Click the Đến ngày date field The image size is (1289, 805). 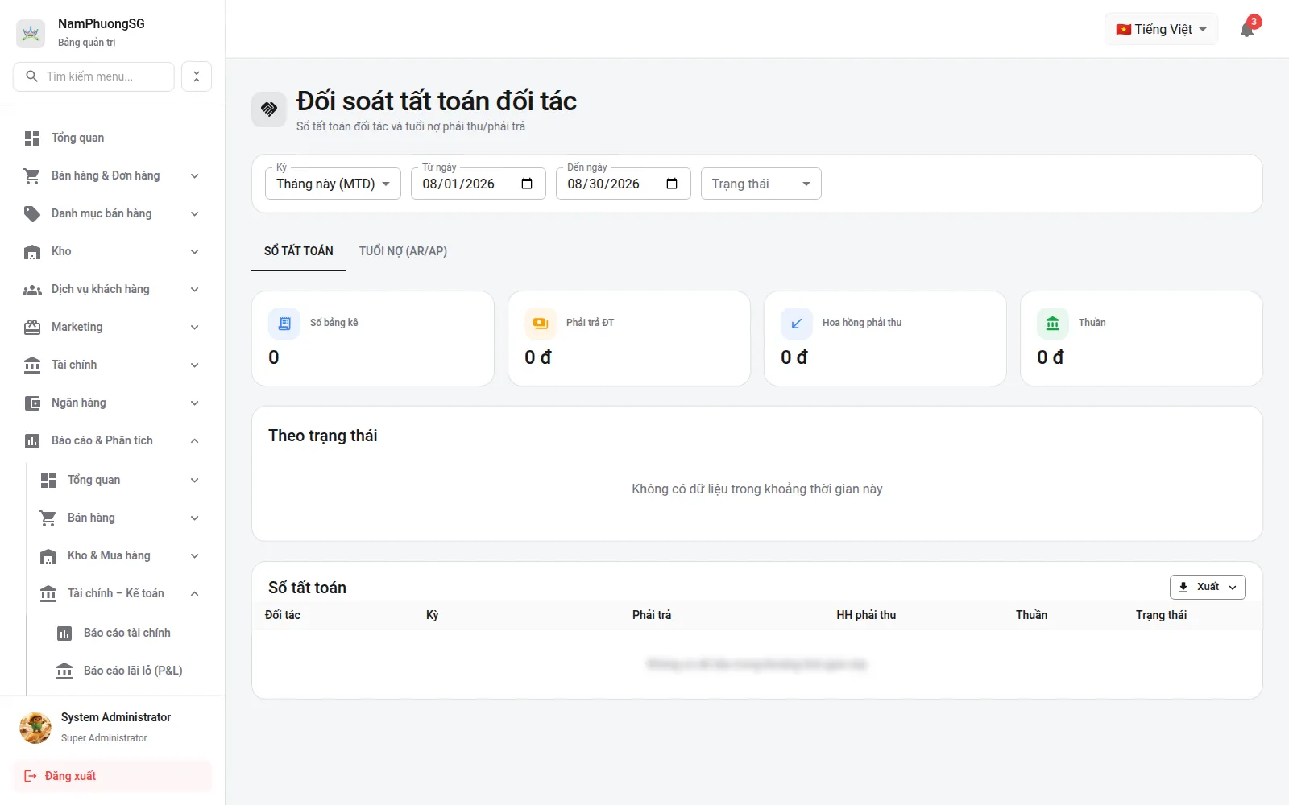[x=624, y=184]
